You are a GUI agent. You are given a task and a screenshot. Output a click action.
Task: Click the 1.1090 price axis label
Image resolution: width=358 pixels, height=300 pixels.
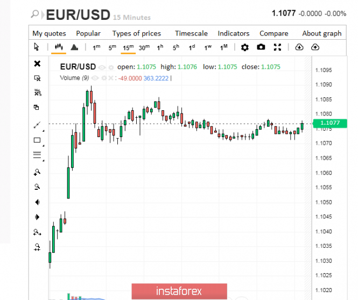(x=324, y=84)
